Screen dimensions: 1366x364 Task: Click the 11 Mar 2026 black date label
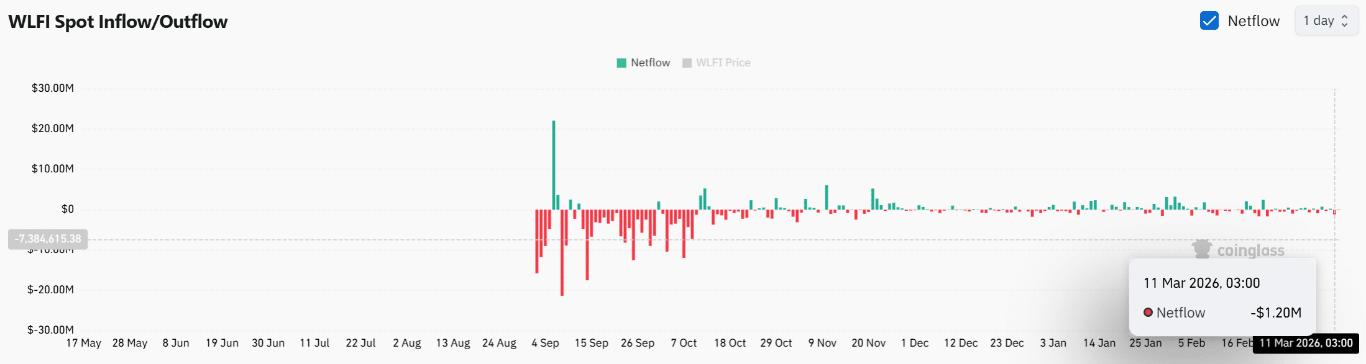(x=1306, y=343)
